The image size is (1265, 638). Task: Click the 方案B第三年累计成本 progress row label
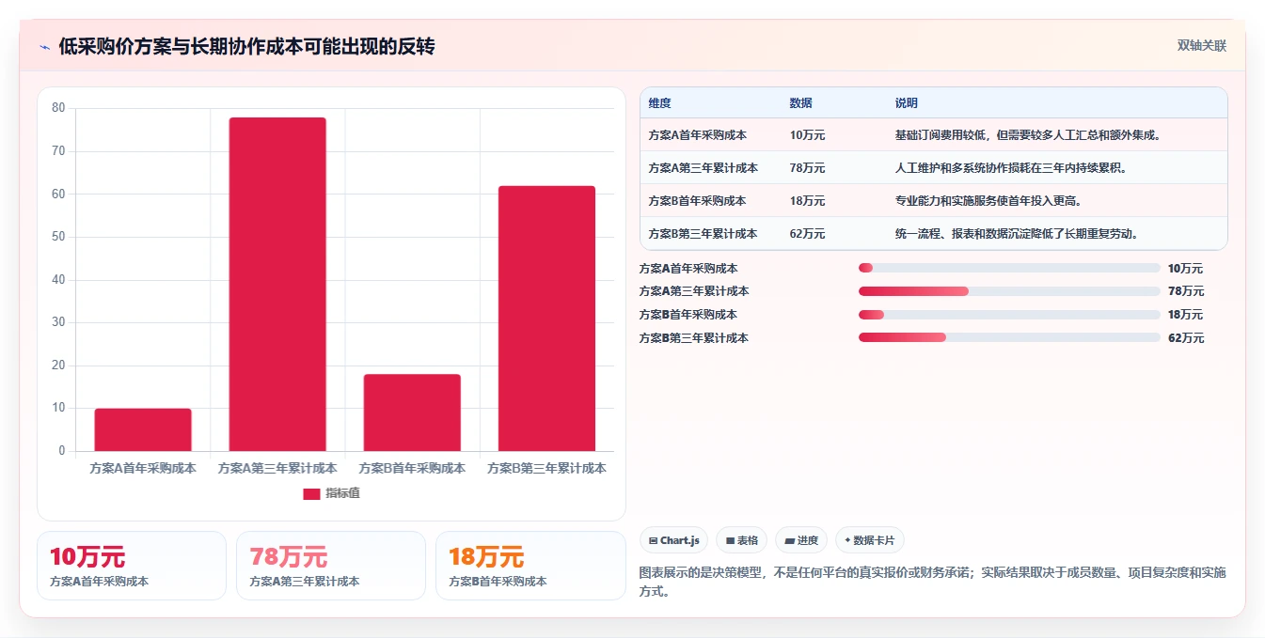[x=694, y=338]
